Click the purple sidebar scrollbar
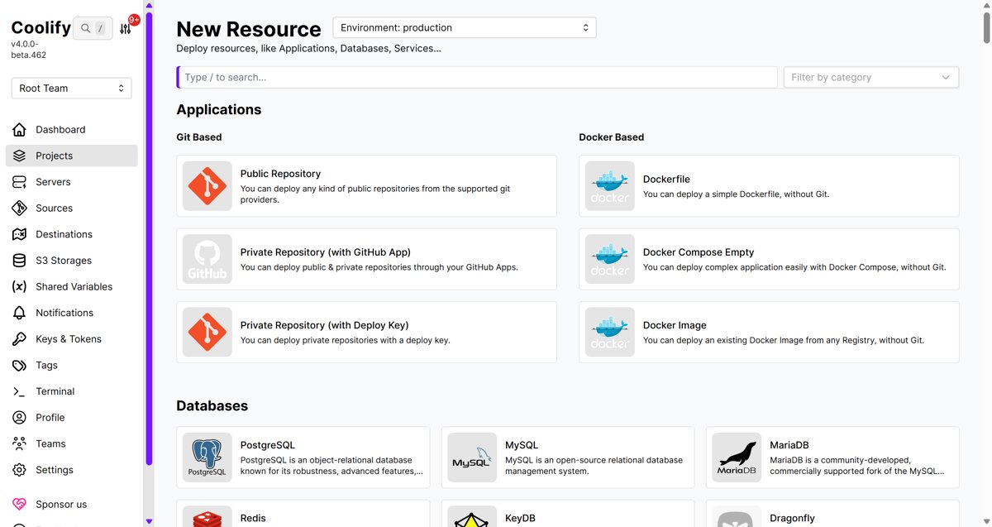The width and height of the screenshot is (992, 527). [x=150, y=232]
